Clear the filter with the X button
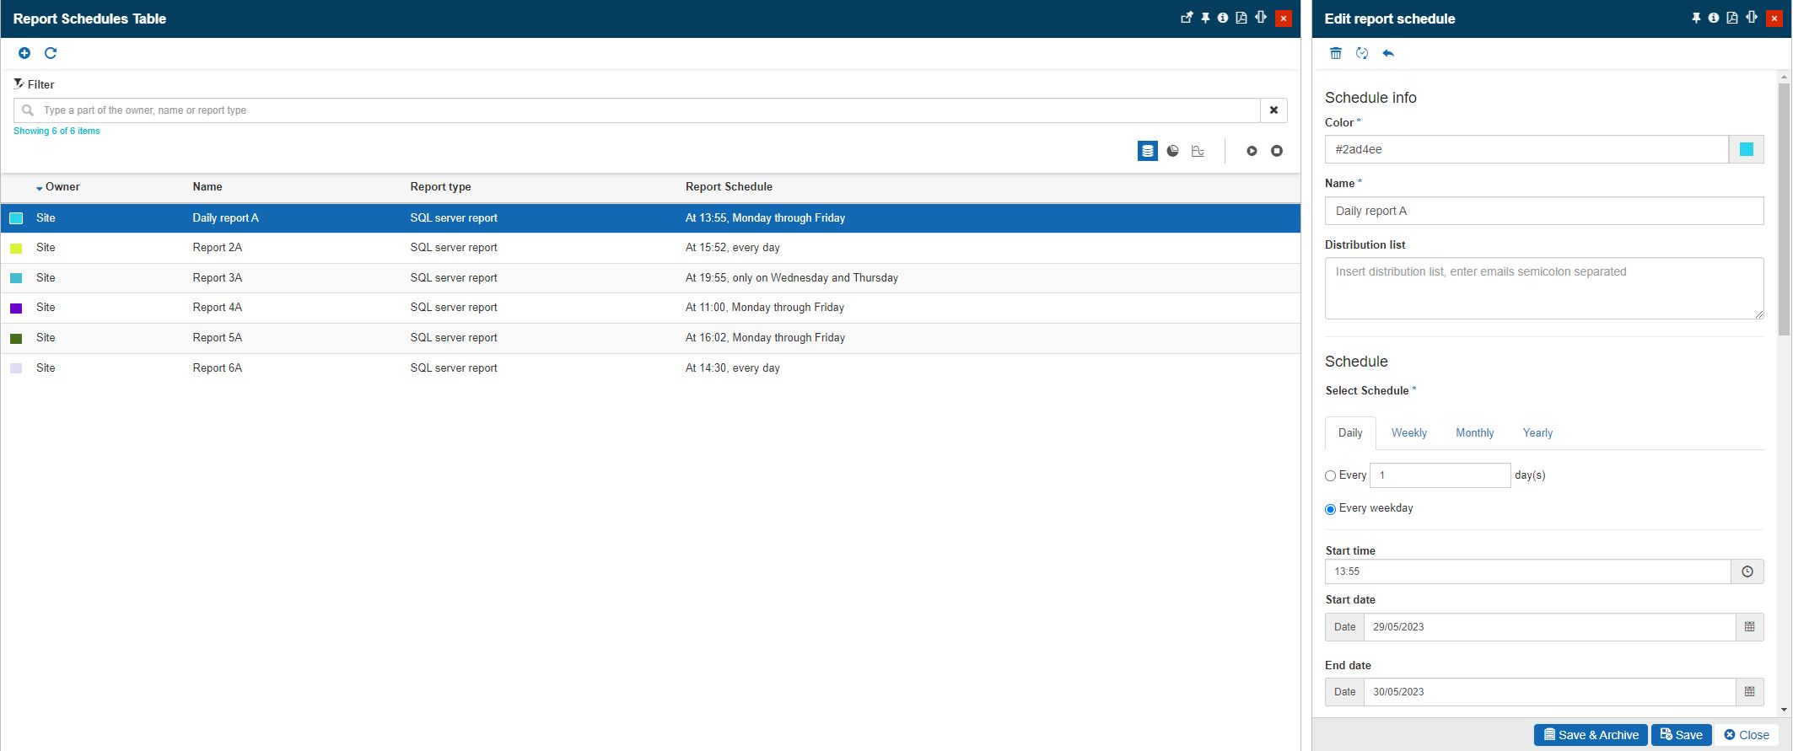Image resolution: width=1793 pixels, height=751 pixels. [x=1273, y=110]
